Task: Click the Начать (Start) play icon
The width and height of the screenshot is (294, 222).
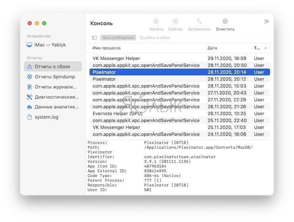Action: point(156,21)
